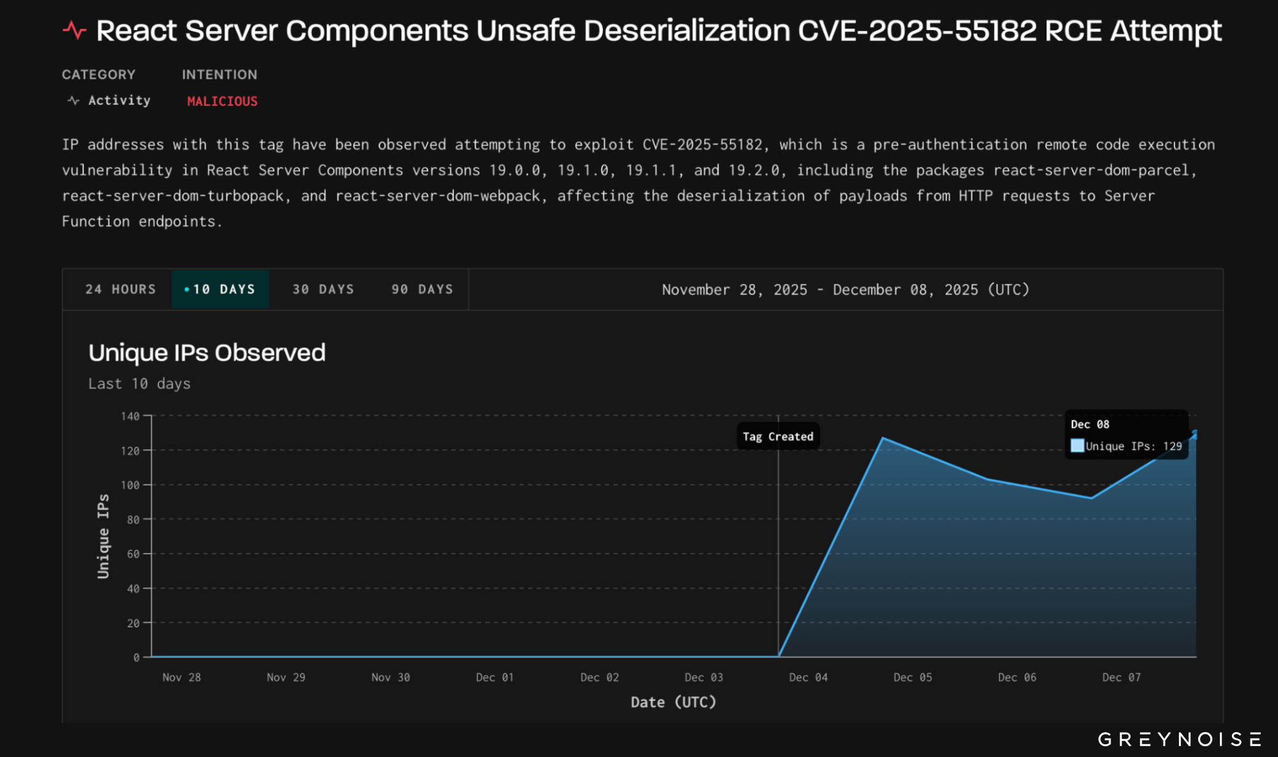This screenshot has width=1278, height=757.
Task: Click the Dec 05 peak on the line
Action: coord(883,438)
